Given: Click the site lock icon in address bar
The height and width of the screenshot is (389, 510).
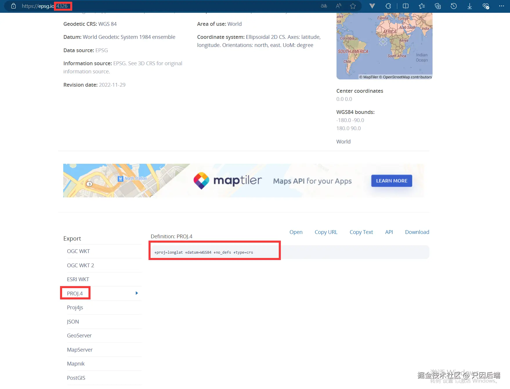Looking at the screenshot, I should click(13, 6).
